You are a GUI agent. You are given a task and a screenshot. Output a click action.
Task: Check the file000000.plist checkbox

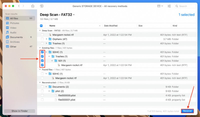[x=42, y=95]
